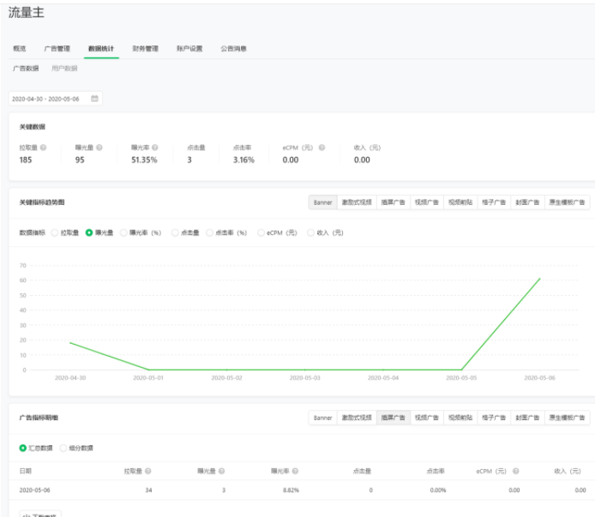Click 拉取量 help icon in the detail table header
Screen dimensions: 595x517
(148, 471)
